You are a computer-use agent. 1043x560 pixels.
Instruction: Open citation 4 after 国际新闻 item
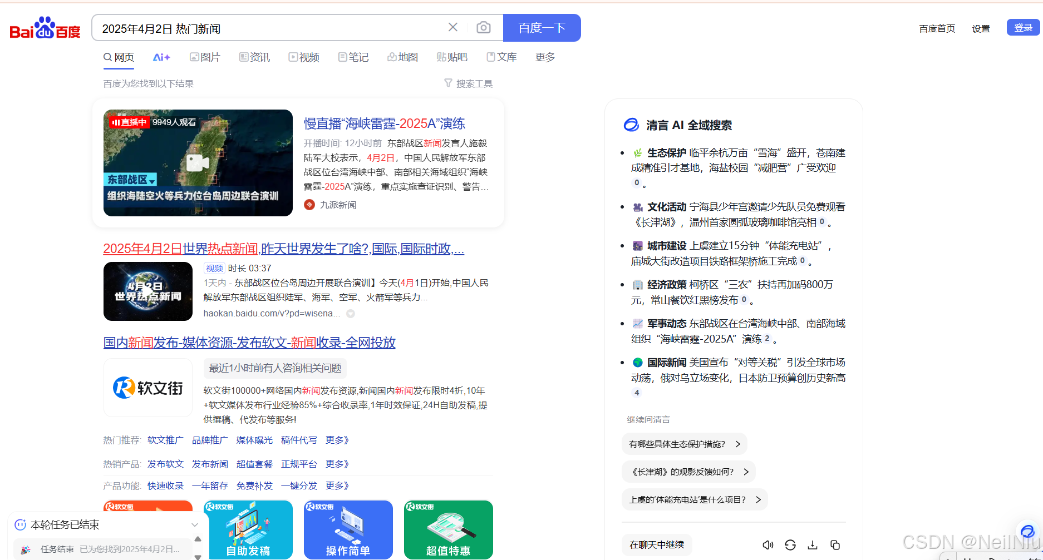[x=637, y=393]
